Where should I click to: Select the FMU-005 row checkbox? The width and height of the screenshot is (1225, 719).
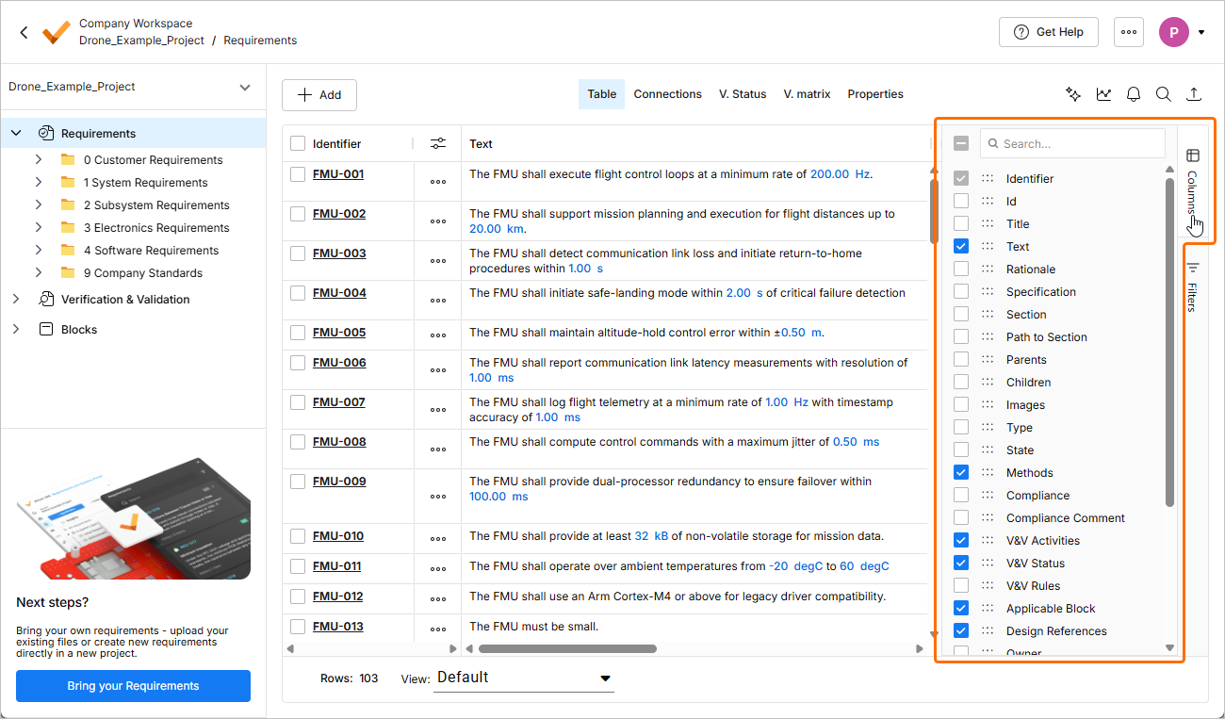tap(298, 333)
